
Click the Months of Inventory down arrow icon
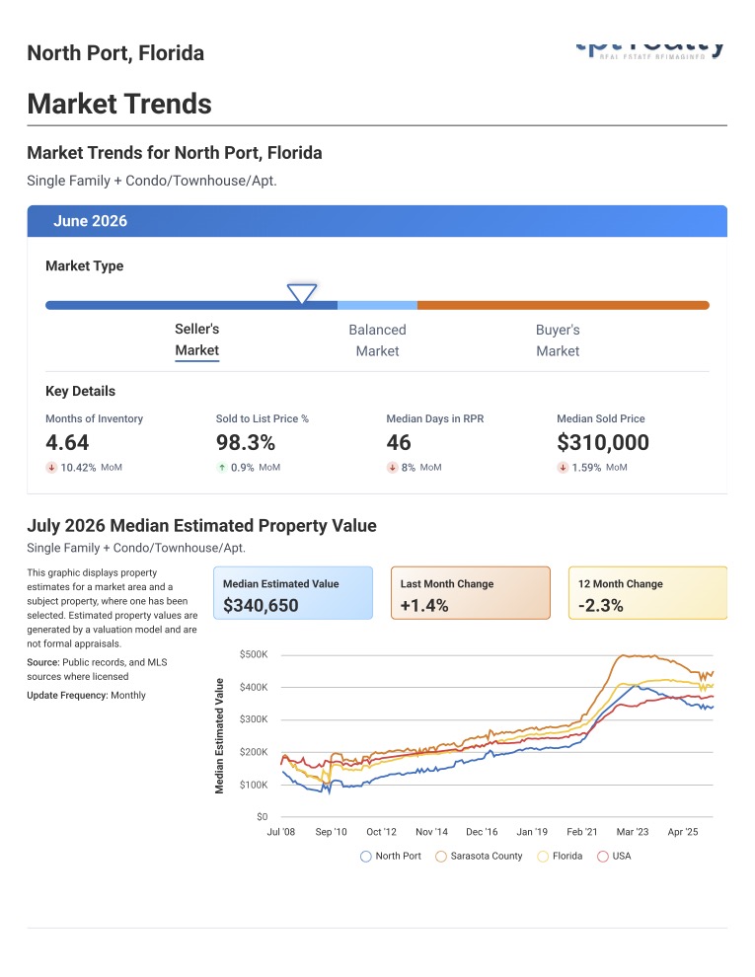pos(51,468)
